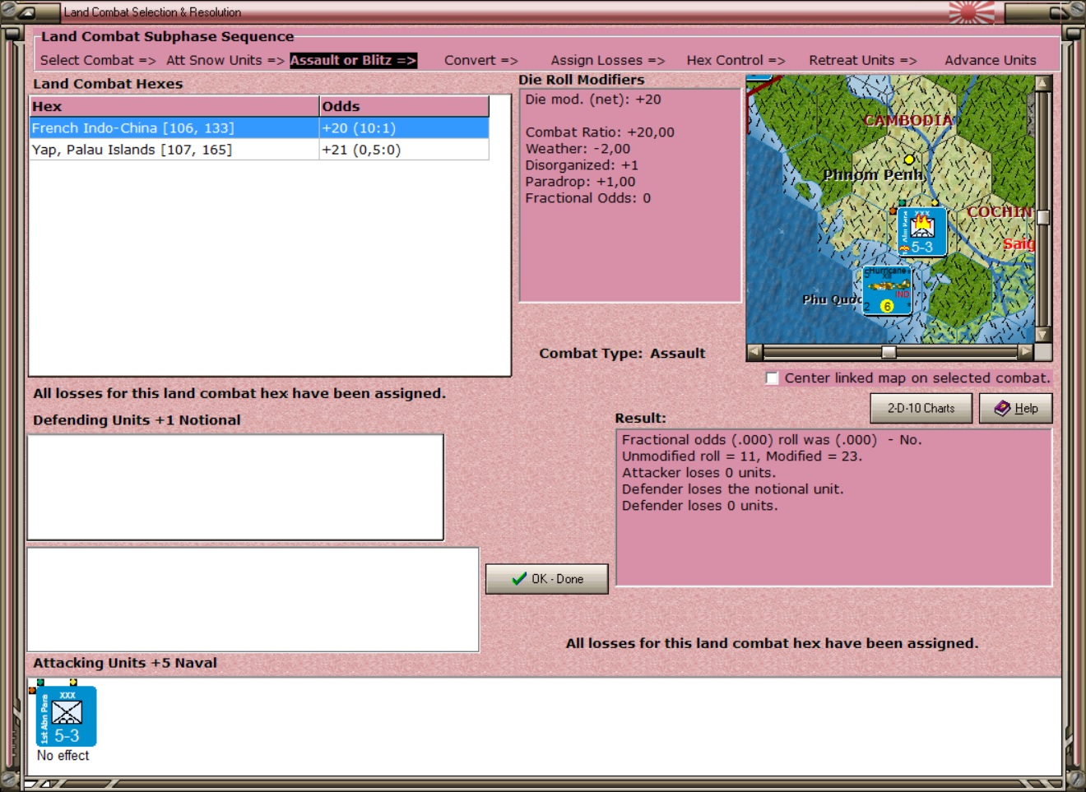
Task: Click the +20 (10:1) odds cell
Action: (x=404, y=128)
